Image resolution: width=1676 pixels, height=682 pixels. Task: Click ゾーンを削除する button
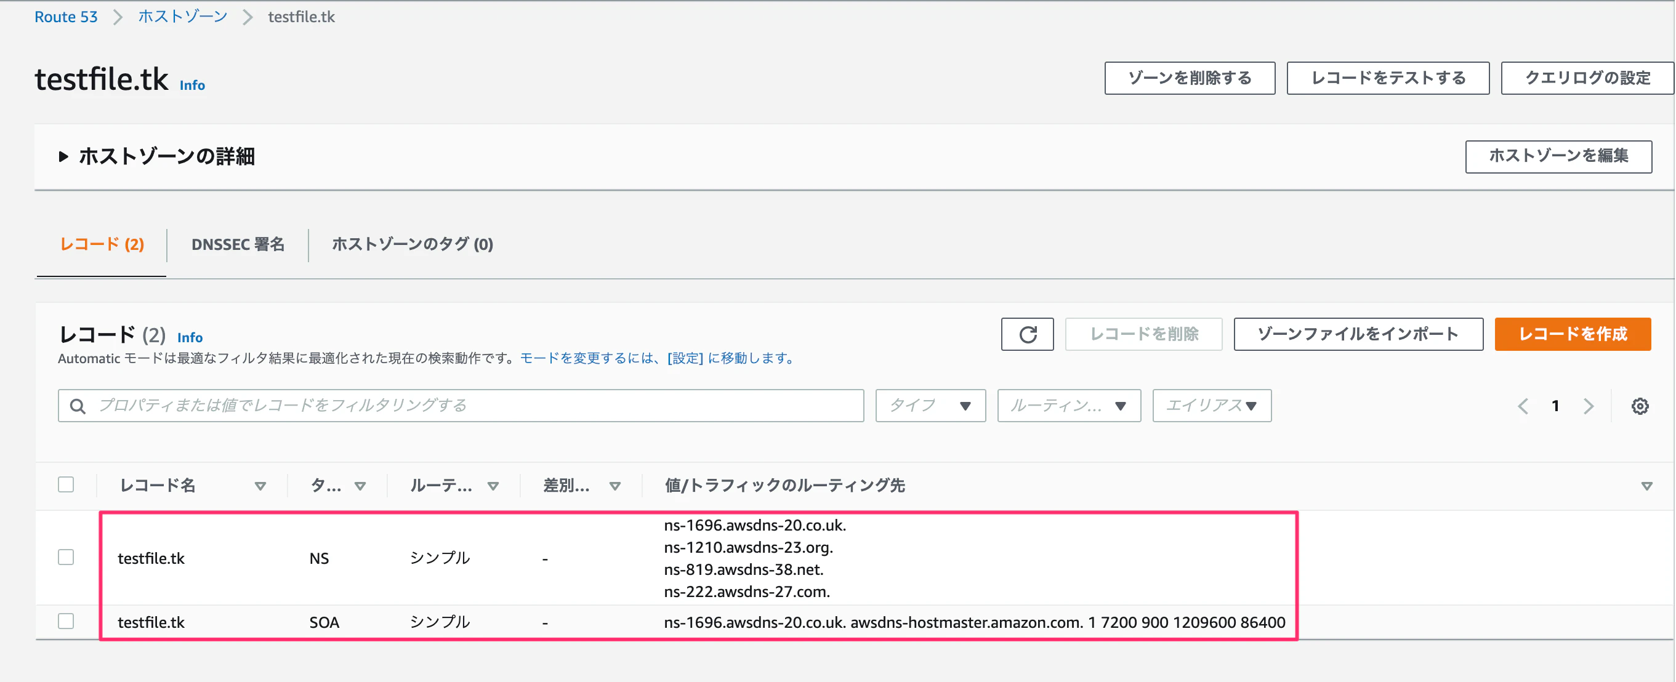1190,78
